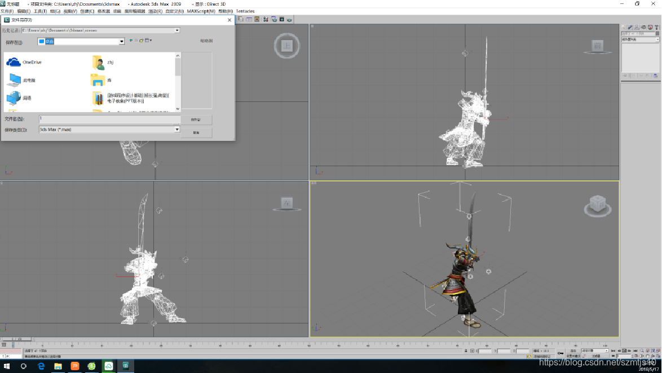Click the Windows Start button
This screenshot has height=373, width=662.
point(6,366)
